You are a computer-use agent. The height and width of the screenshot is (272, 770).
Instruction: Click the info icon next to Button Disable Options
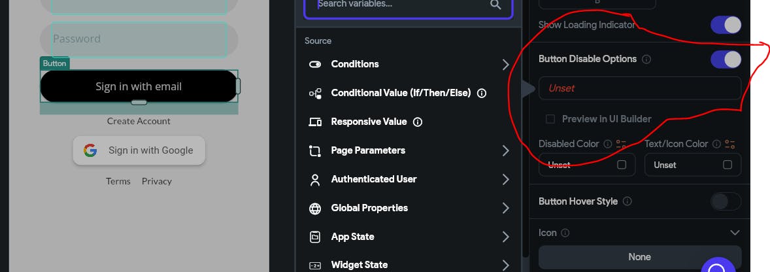click(x=646, y=59)
